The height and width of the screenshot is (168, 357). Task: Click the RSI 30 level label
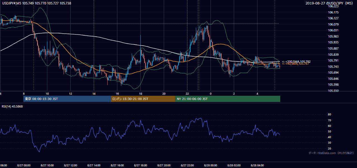coord(329,143)
